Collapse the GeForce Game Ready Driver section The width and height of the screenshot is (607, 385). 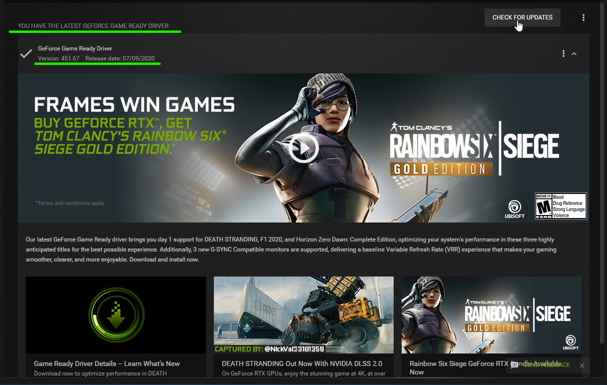point(574,53)
